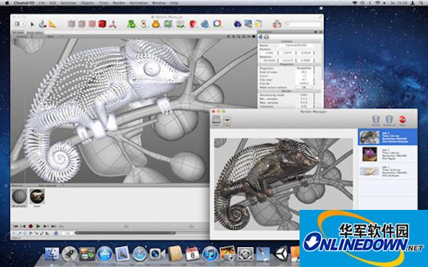Click the dark timeline range slider bar
Screen dimensions: 428x267
point(125,233)
